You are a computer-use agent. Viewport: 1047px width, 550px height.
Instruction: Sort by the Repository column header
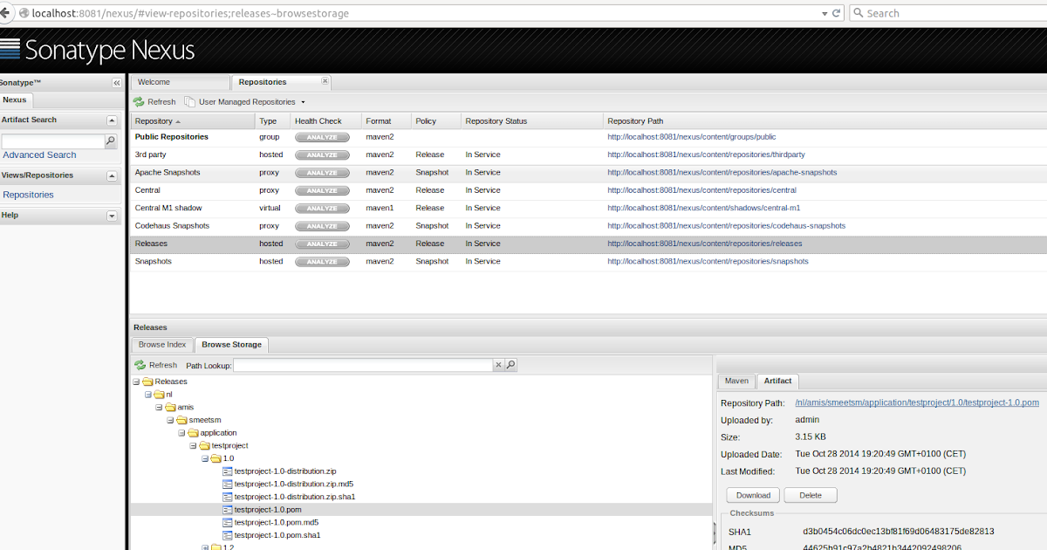(x=193, y=121)
